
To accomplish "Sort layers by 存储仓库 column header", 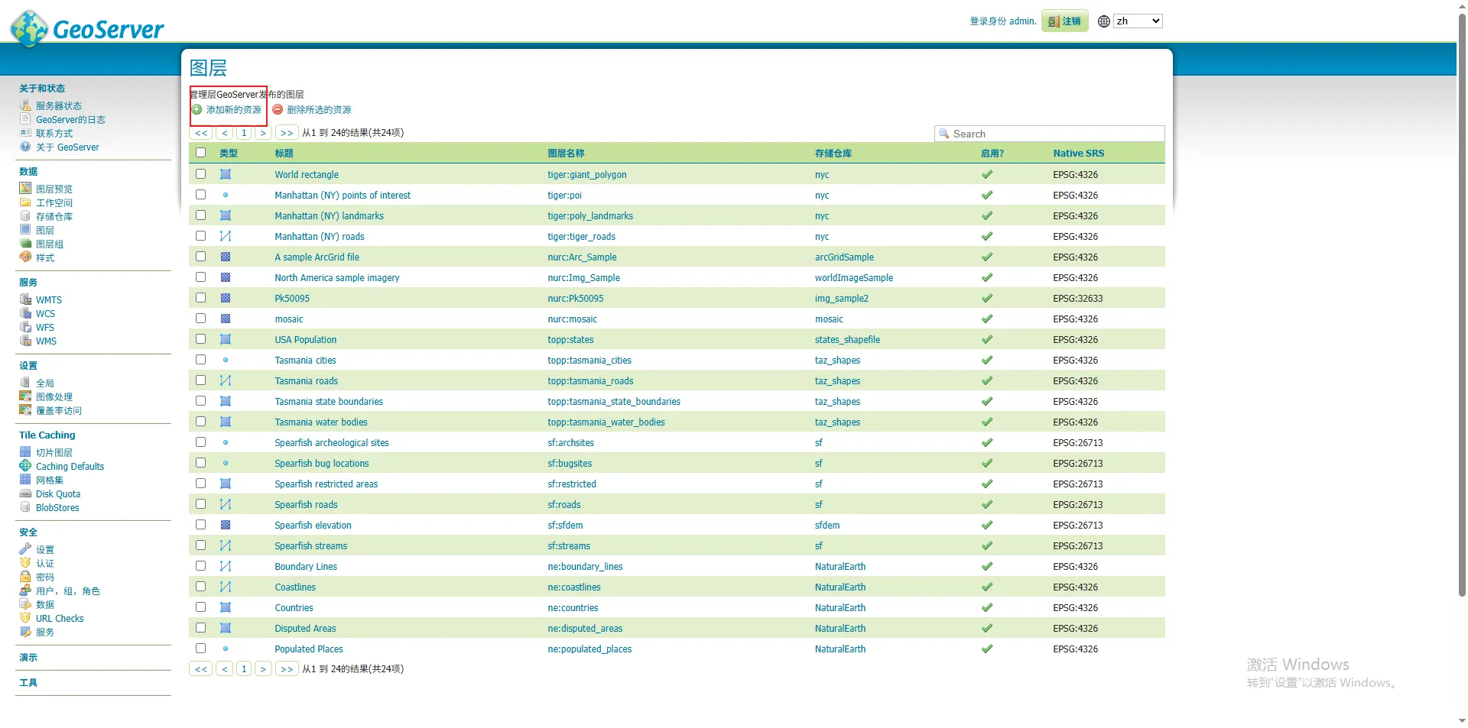I will (x=833, y=154).
